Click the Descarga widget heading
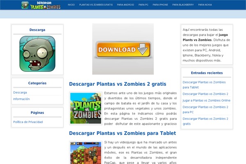This screenshot has height=164, width=246. point(37,30)
